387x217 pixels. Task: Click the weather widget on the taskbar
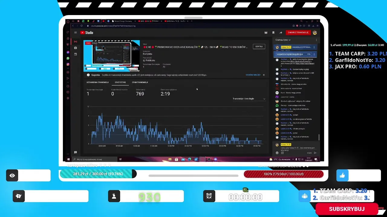tap(280, 159)
